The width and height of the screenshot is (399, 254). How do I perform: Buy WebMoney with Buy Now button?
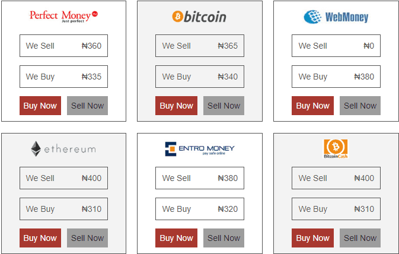(312, 106)
